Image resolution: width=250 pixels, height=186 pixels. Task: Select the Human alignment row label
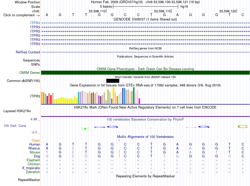click(34, 144)
